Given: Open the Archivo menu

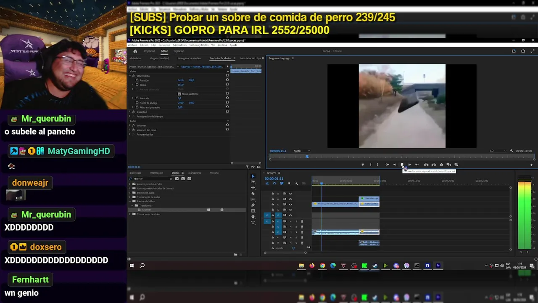Looking at the screenshot, I should coord(132,45).
